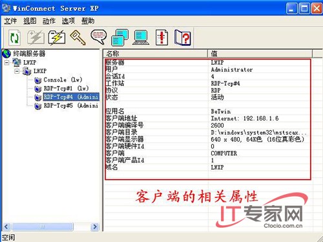Click the 客户端硬件Id property row
The width and height of the screenshot is (323, 242).
(x=208, y=146)
